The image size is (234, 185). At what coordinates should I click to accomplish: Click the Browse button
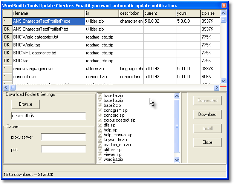(x=25, y=104)
